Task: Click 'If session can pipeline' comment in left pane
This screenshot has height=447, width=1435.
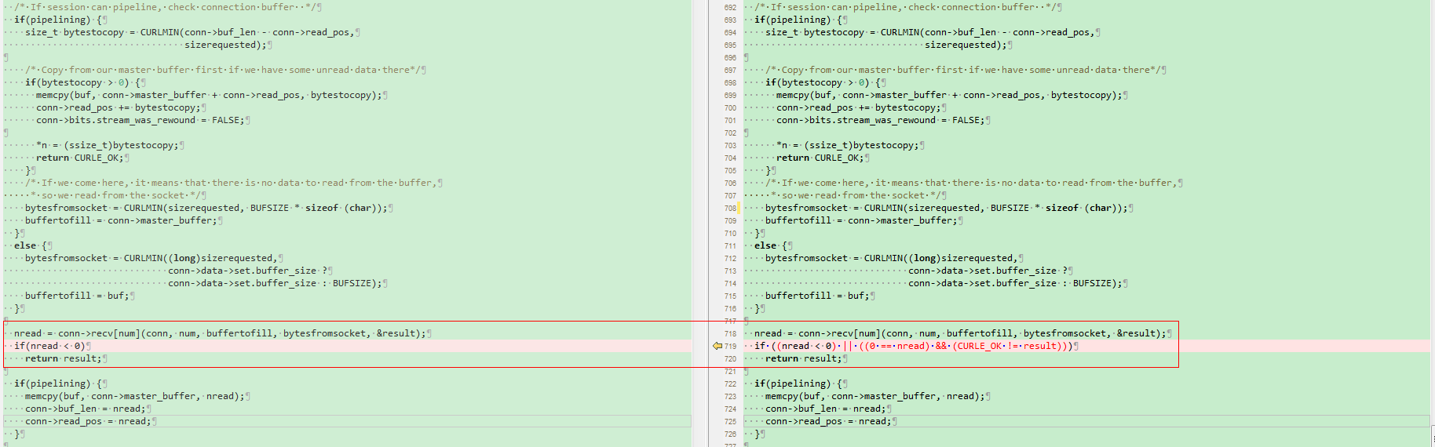Action: tap(165, 7)
